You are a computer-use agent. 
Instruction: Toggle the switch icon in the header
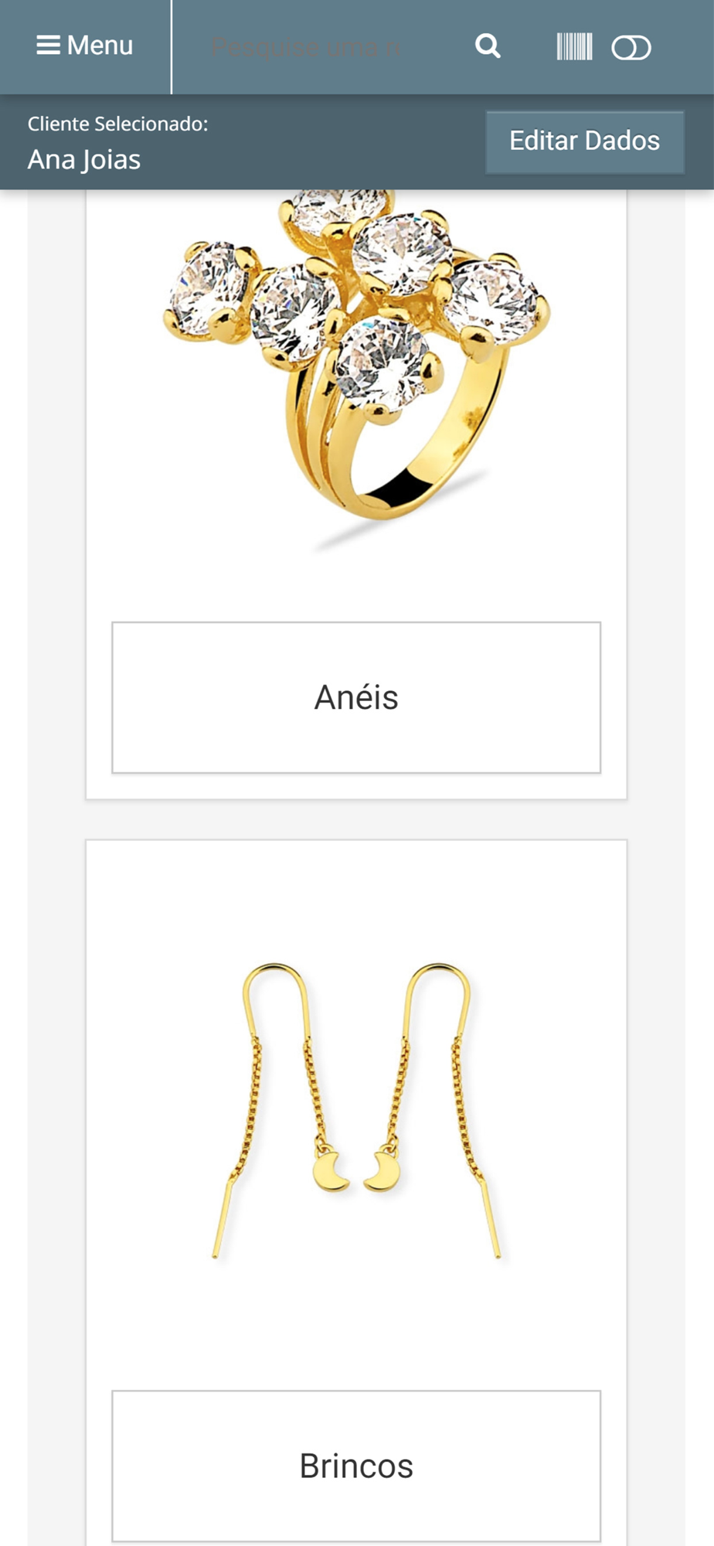click(631, 48)
